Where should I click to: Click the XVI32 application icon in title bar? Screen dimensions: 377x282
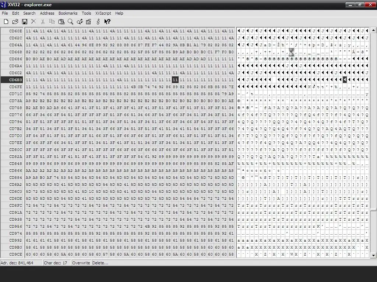[4, 4]
